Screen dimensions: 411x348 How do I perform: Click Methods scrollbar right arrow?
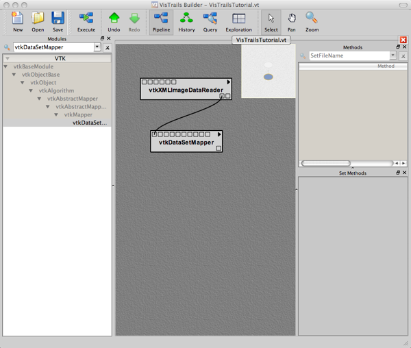[403, 163]
